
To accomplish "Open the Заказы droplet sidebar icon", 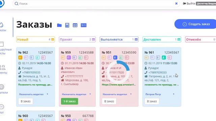I will tap(1, 25).
